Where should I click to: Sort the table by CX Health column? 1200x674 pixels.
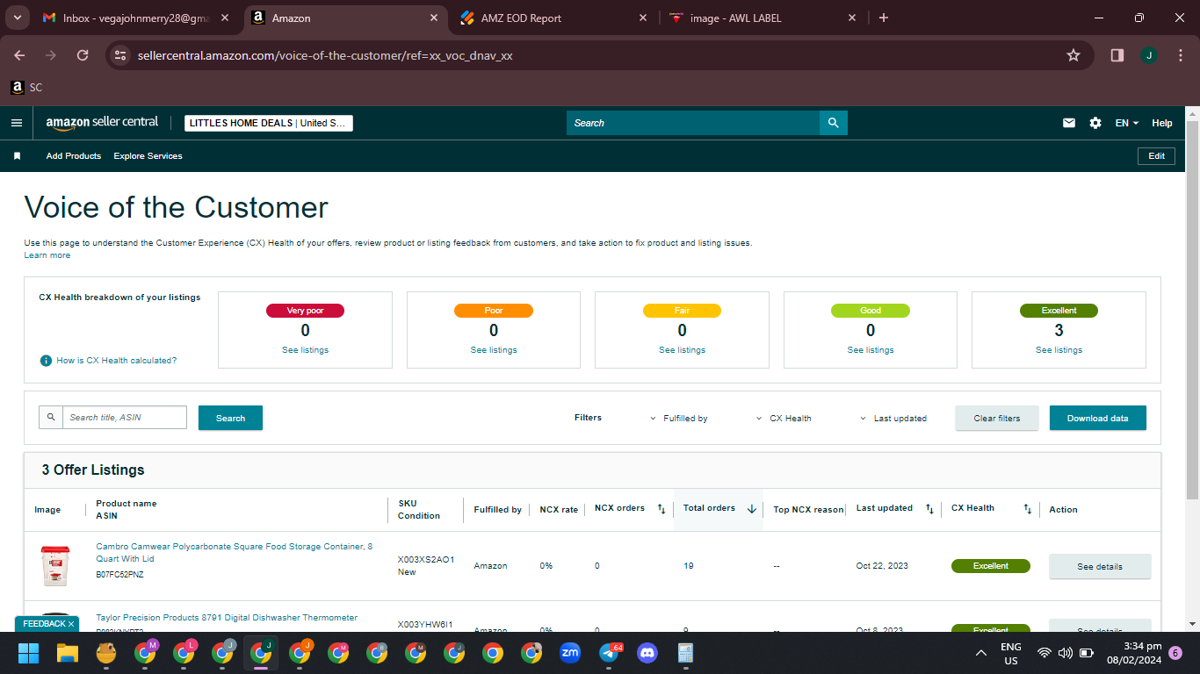[x=1027, y=509]
